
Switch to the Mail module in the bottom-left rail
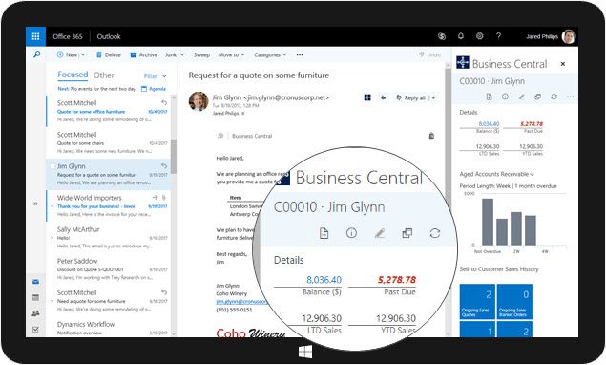pyautogui.click(x=35, y=282)
